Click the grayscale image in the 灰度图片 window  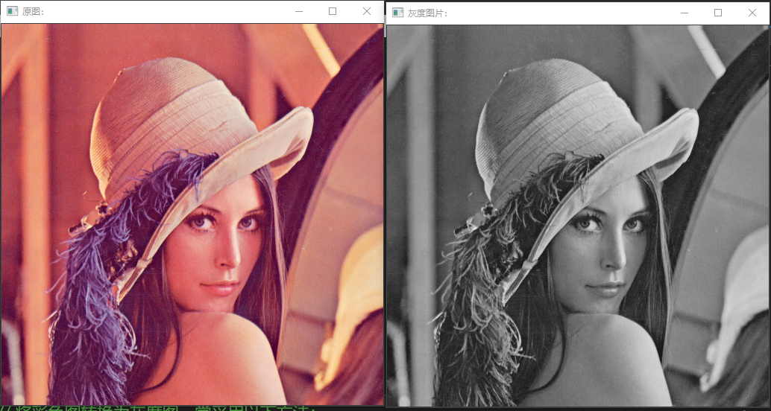click(x=579, y=216)
